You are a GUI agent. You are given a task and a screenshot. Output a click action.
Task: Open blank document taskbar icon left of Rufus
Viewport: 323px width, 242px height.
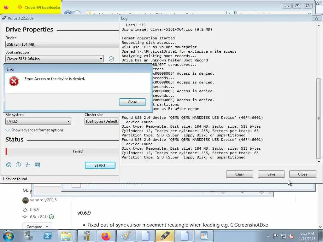(145, 236)
